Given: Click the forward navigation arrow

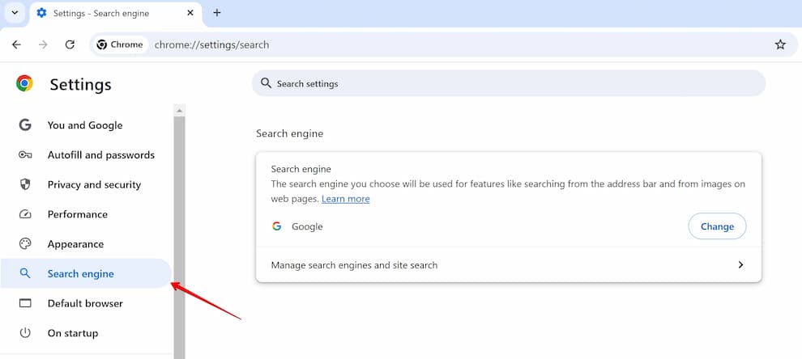Looking at the screenshot, I should (43, 45).
